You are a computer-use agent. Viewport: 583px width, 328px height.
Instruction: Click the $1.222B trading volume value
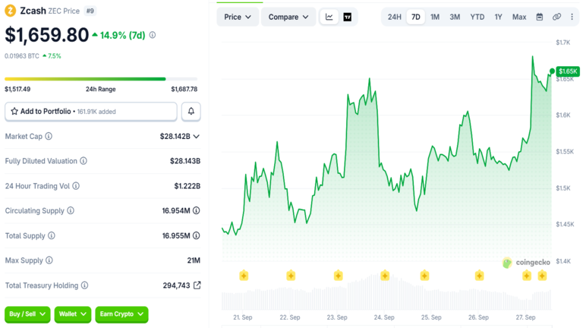(188, 186)
